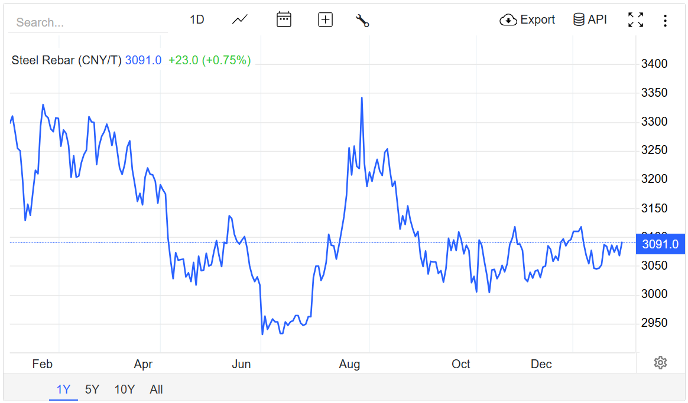This screenshot has width=688, height=403.
Task: Open the three-dot more options menu
Action: click(x=665, y=21)
